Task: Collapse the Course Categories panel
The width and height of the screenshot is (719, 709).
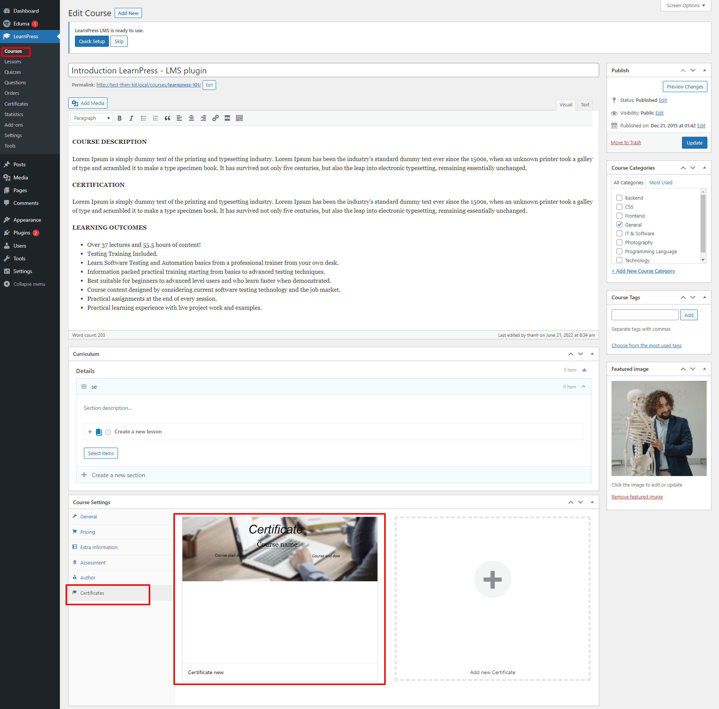Action: 704,168
